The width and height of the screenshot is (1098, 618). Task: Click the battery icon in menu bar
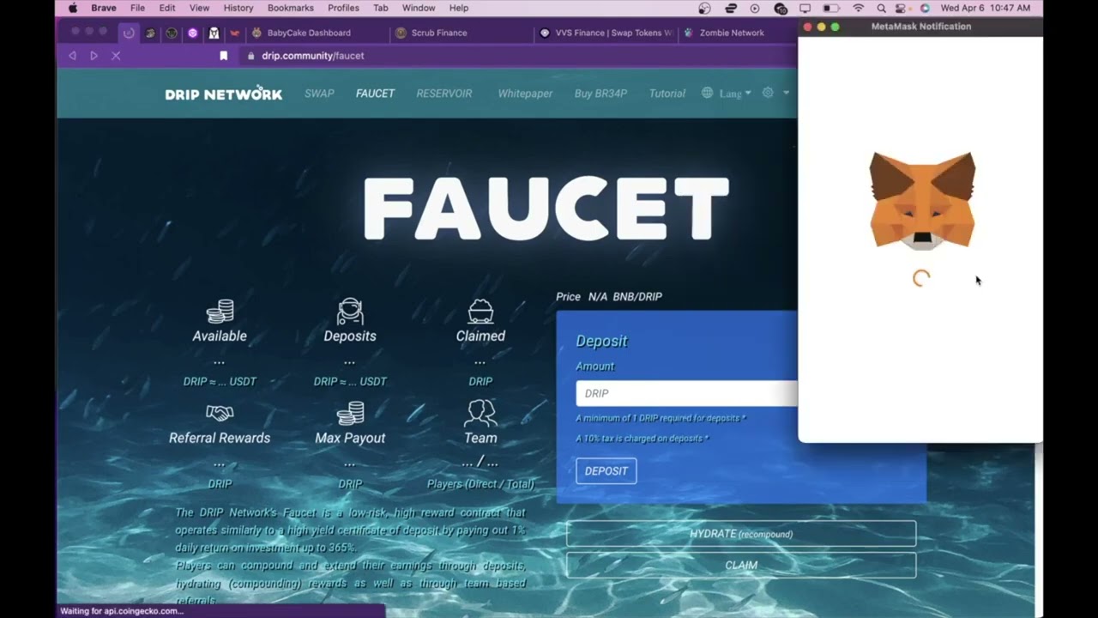pos(831,8)
